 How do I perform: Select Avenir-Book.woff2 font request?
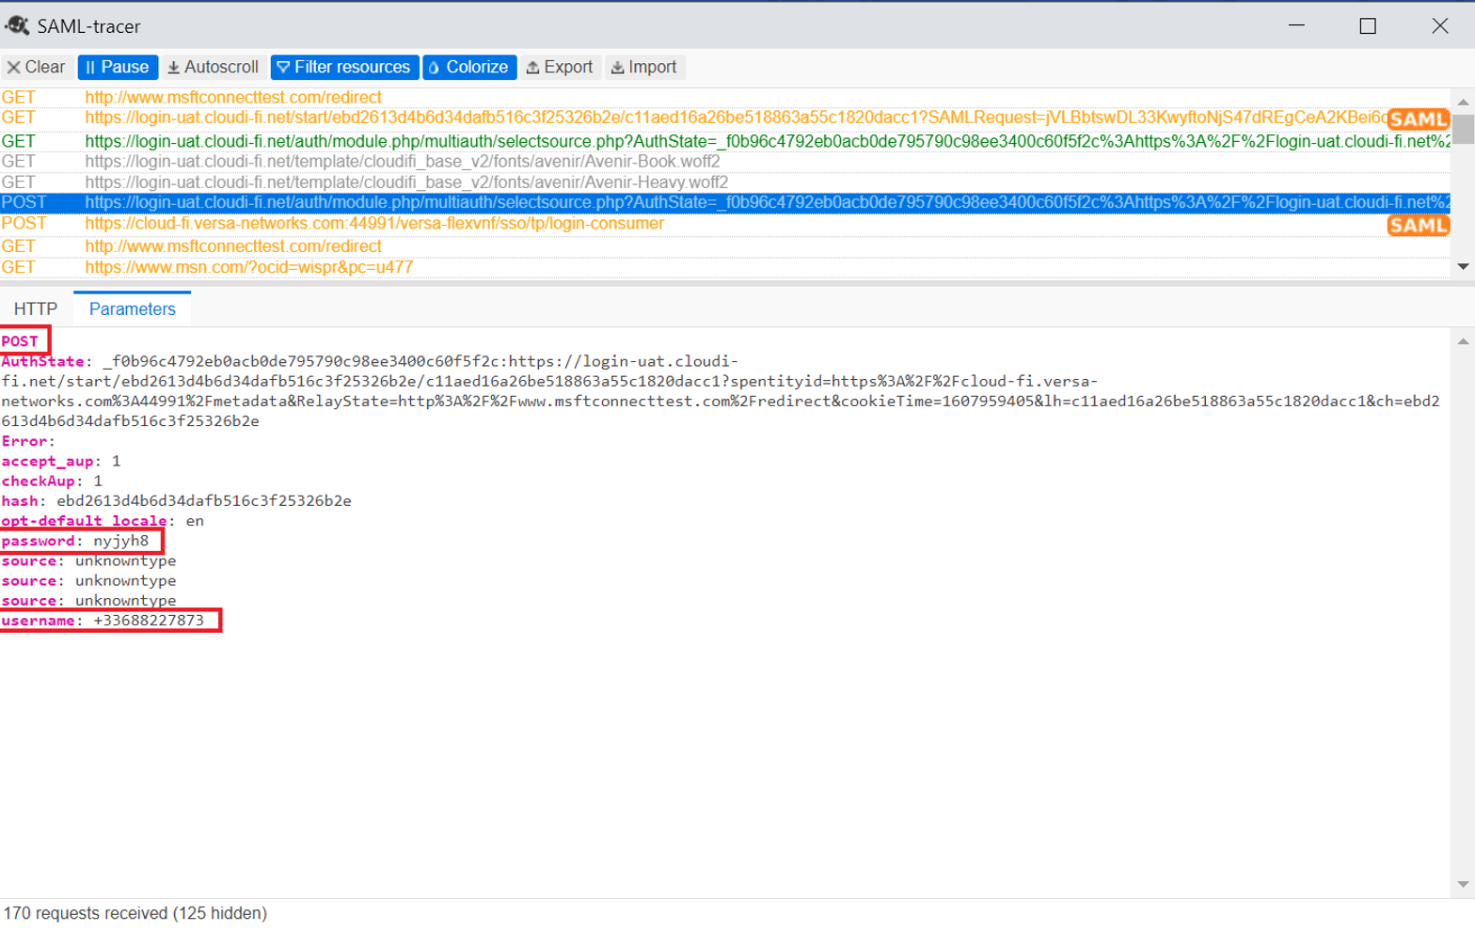[725, 162]
